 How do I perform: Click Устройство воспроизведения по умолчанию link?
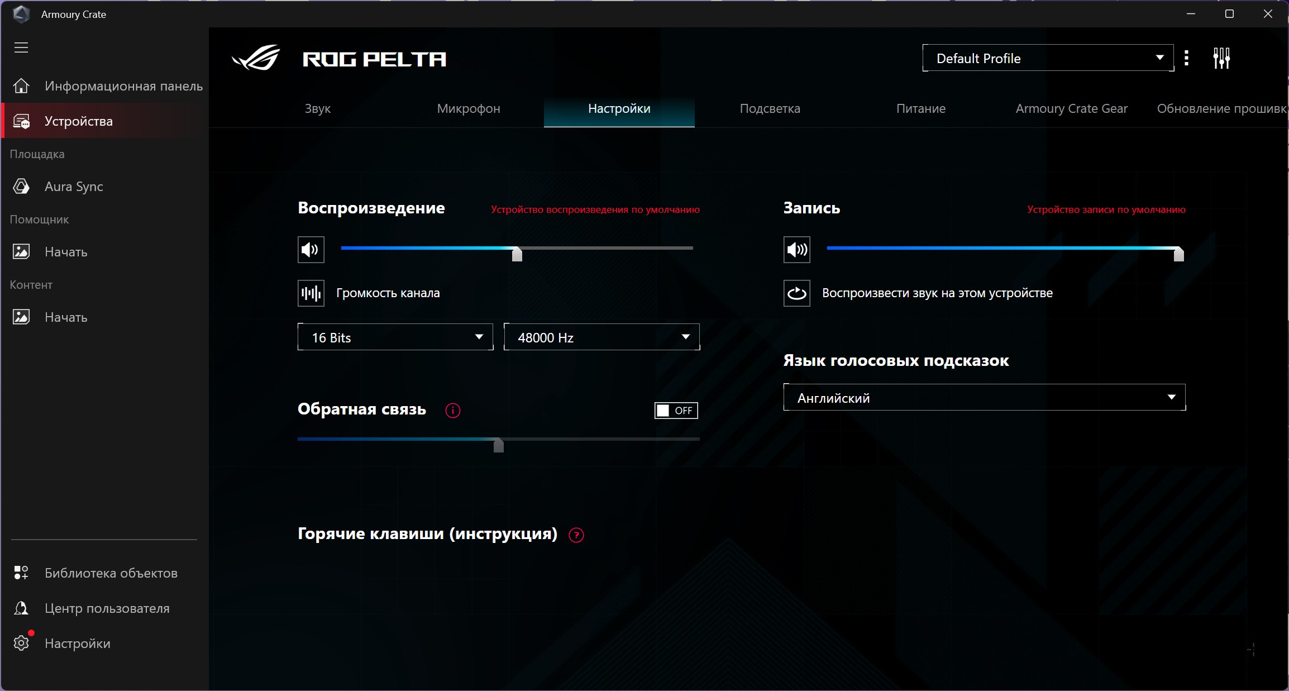[x=595, y=209]
